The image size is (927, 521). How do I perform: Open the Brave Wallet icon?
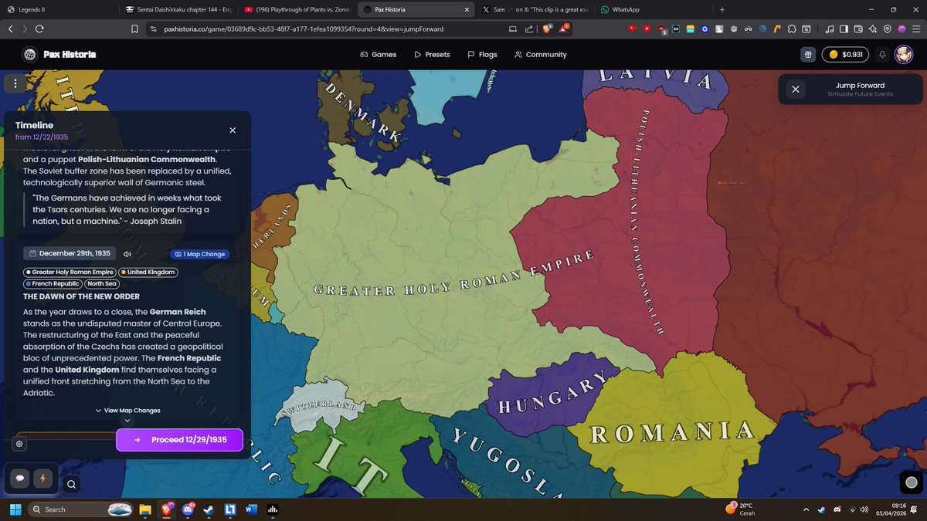click(x=858, y=29)
